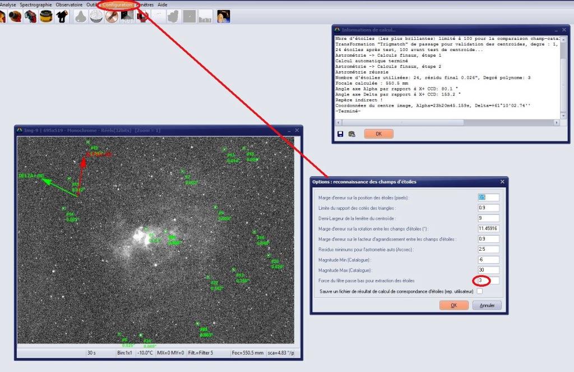Open the Spectrographie menu
Image resolution: width=574 pixels, height=372 pixels.
point(35,4)
